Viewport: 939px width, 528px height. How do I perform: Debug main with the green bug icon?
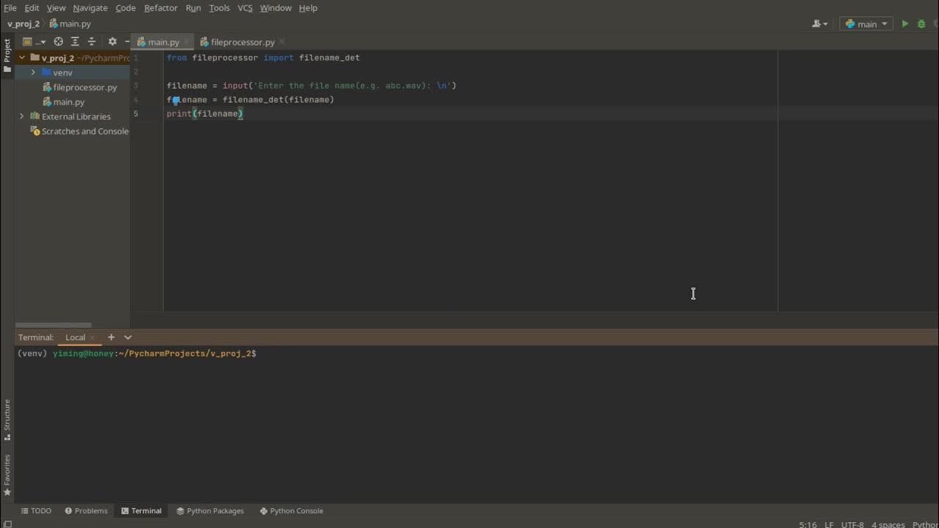pos(922,24)
